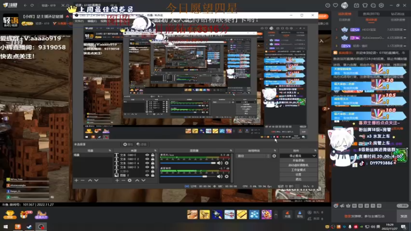Select the airplane gift in gift bar

(x=229, y=215)
